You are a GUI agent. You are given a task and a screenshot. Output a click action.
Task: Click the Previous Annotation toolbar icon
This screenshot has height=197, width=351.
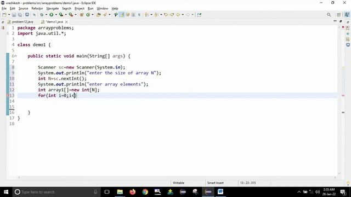tap(156, 15)
